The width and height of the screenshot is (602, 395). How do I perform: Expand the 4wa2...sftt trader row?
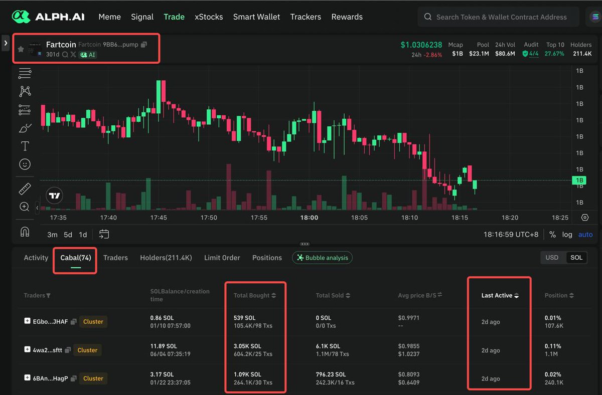[x=28, y=350]
